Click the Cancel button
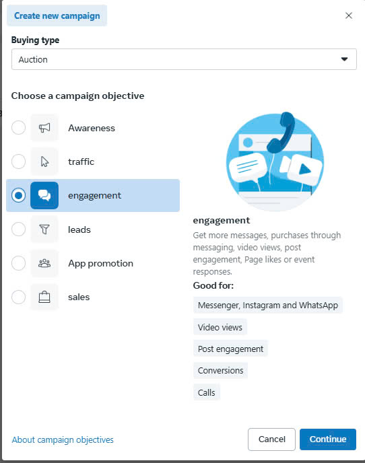Viewport: 365px width, 463px height. pyautogui.click(x=271, y=439)
